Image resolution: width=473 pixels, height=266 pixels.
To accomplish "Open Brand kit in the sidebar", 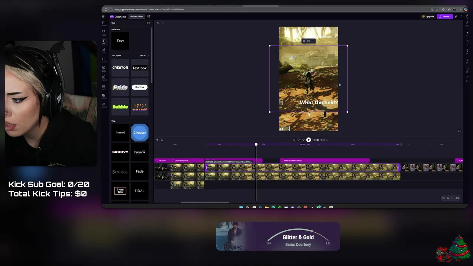I will [x=104, y=105].
